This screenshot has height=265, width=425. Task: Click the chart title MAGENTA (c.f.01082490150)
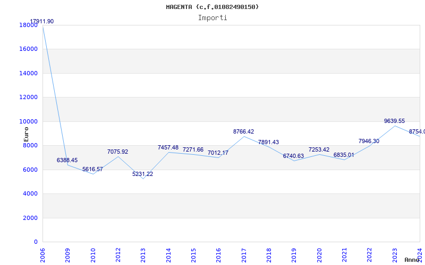212,7
